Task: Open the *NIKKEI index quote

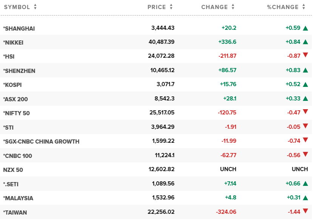Action: 13,42
